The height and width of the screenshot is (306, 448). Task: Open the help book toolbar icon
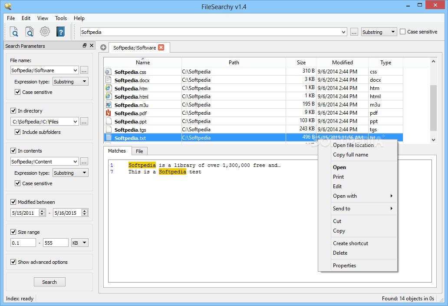[60, 31]
